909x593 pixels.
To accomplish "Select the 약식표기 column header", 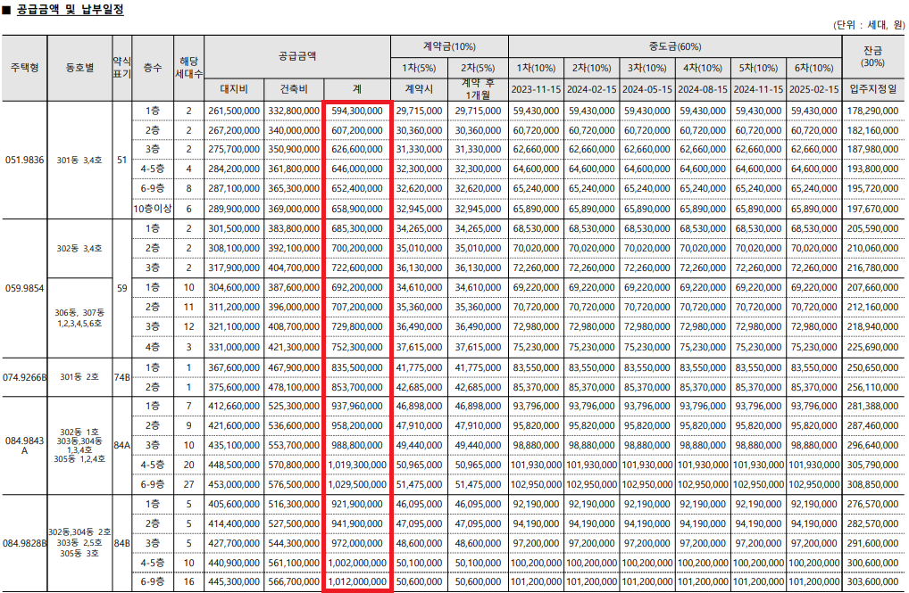I will tap(121, 68).
